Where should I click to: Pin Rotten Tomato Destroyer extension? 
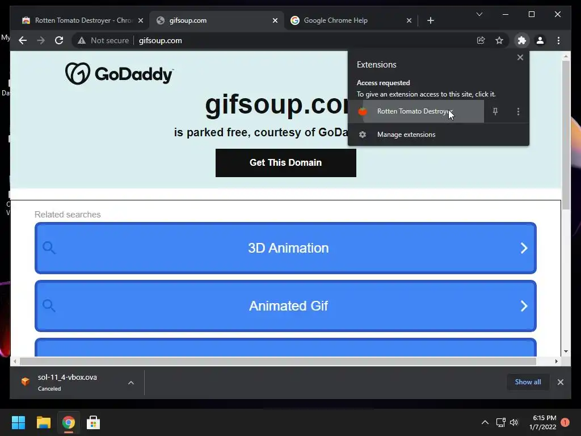pyautogui.click(x=495, y=111)
